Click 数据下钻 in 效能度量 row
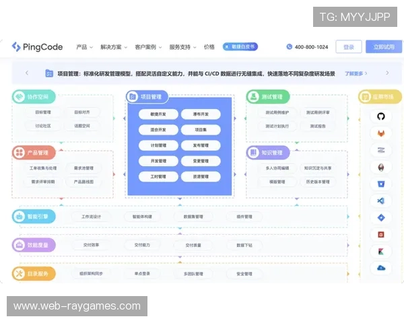 pyautogui.click(x=244, y=245)
